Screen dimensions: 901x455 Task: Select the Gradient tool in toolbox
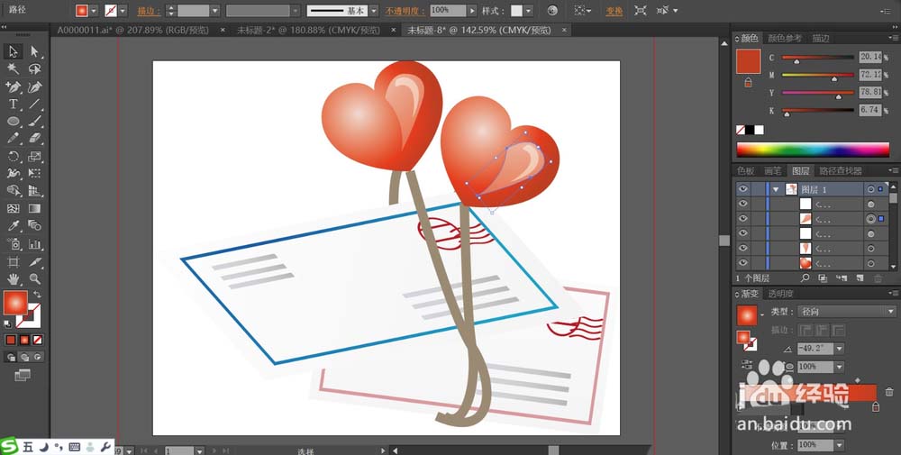coord(34,208)
